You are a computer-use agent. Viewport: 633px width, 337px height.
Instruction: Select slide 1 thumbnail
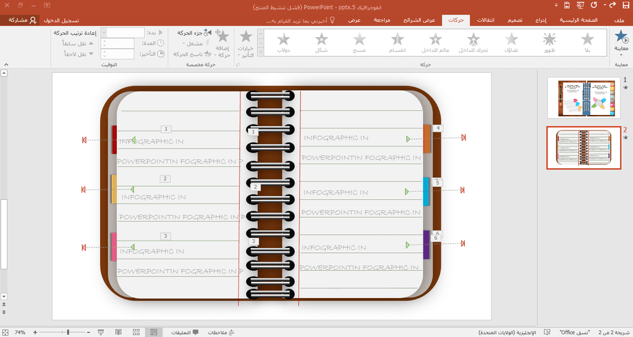click(584, 98)
